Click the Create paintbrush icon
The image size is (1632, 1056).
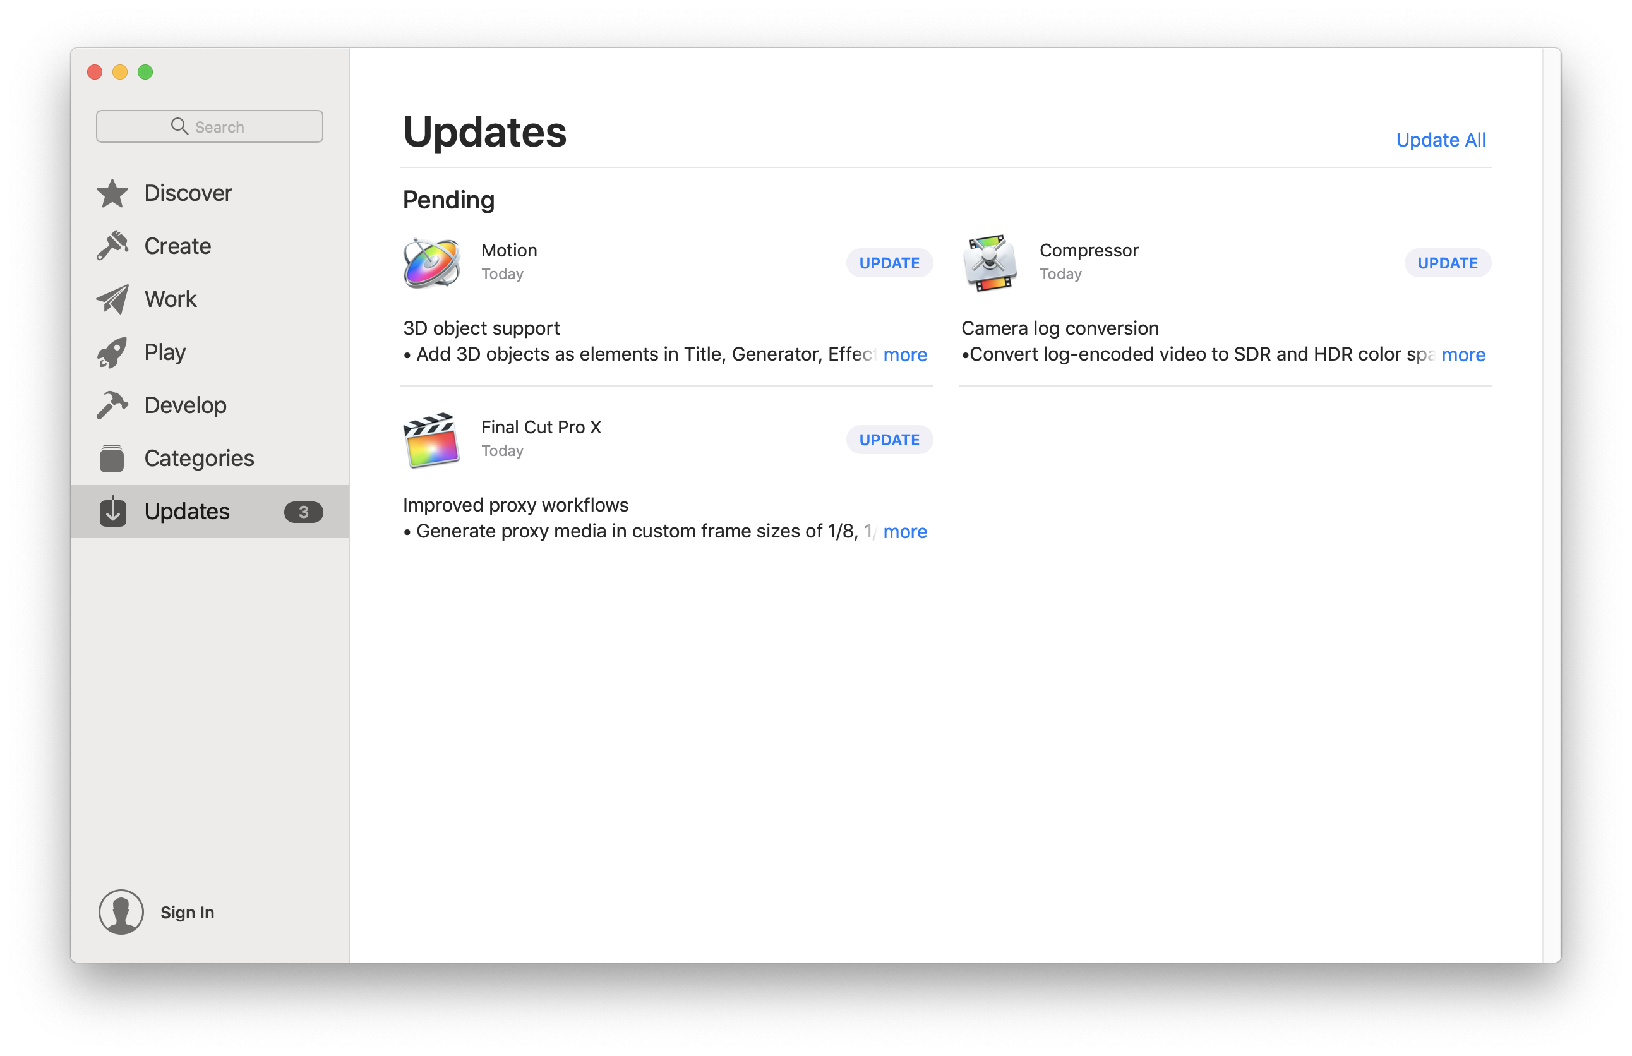click(112, 246)
